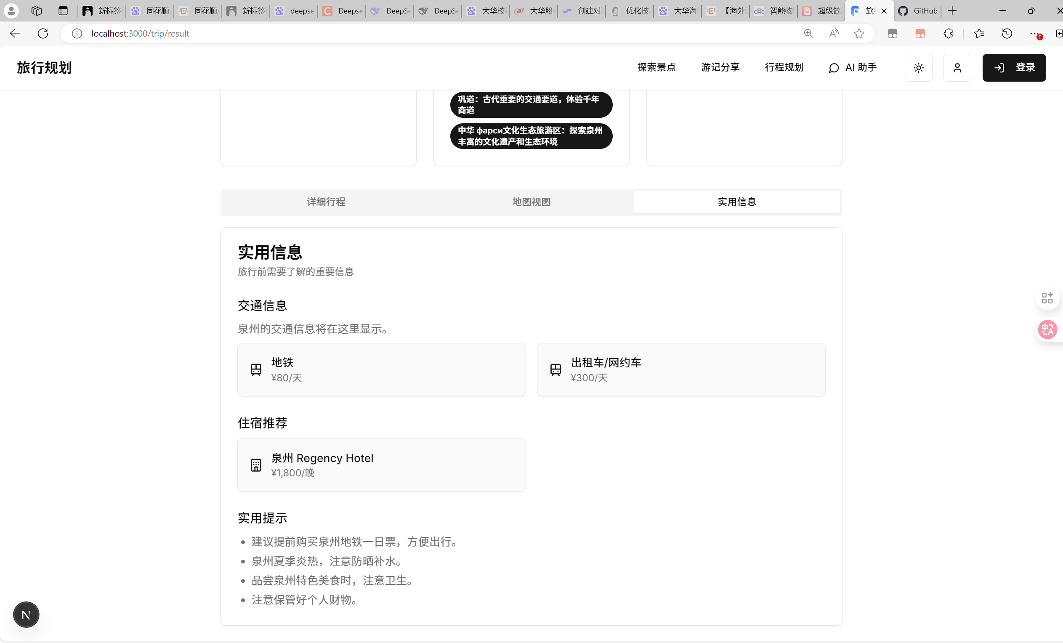Switch to the 详细行程 tab
Screen dimensions: 1063x643
[326, 202]
